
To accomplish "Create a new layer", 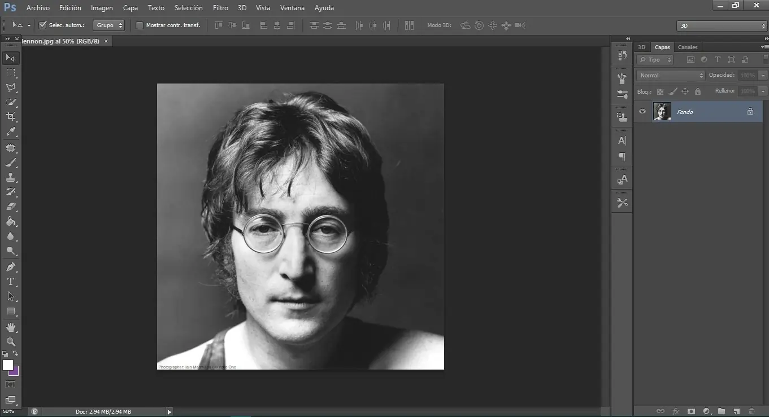I will pos(737,411).
